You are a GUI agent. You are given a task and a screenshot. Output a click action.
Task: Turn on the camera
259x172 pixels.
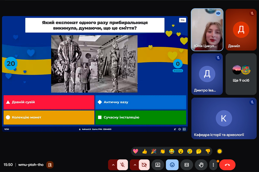(x=144, y=165)
